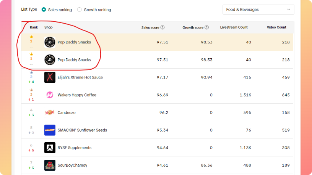Click the Video Count column header

(x=276, y=27)
